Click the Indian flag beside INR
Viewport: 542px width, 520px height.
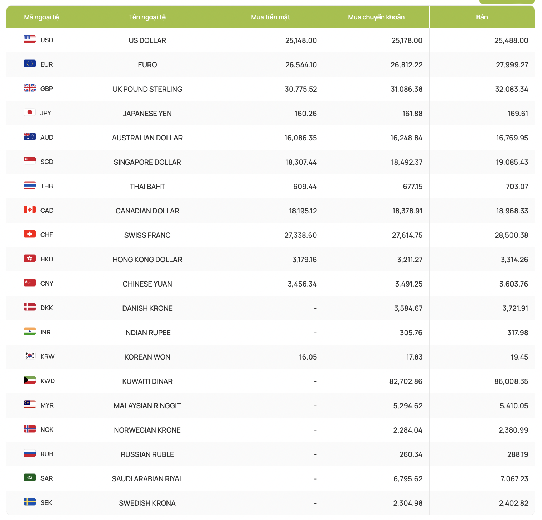[30, 331]
